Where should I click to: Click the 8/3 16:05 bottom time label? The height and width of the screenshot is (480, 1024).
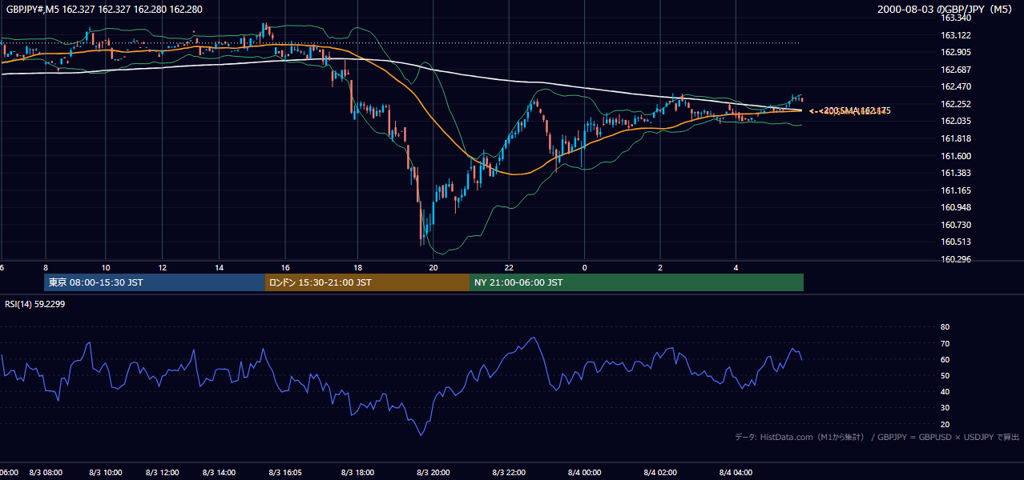(285, 472)
